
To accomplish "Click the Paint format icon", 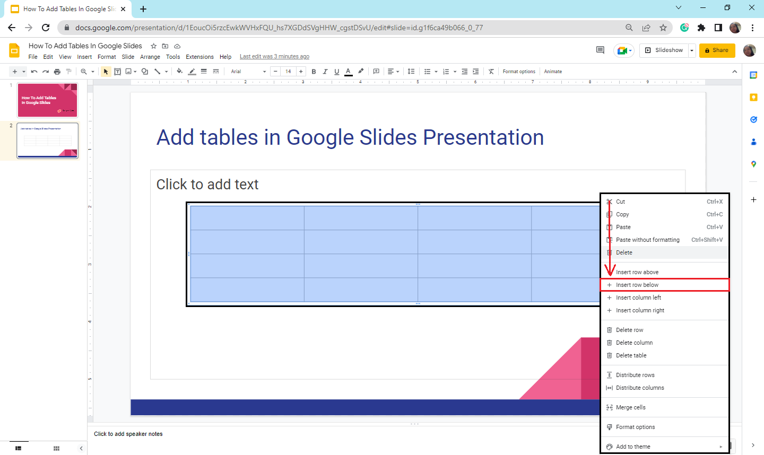I will (x=68, y=72).
